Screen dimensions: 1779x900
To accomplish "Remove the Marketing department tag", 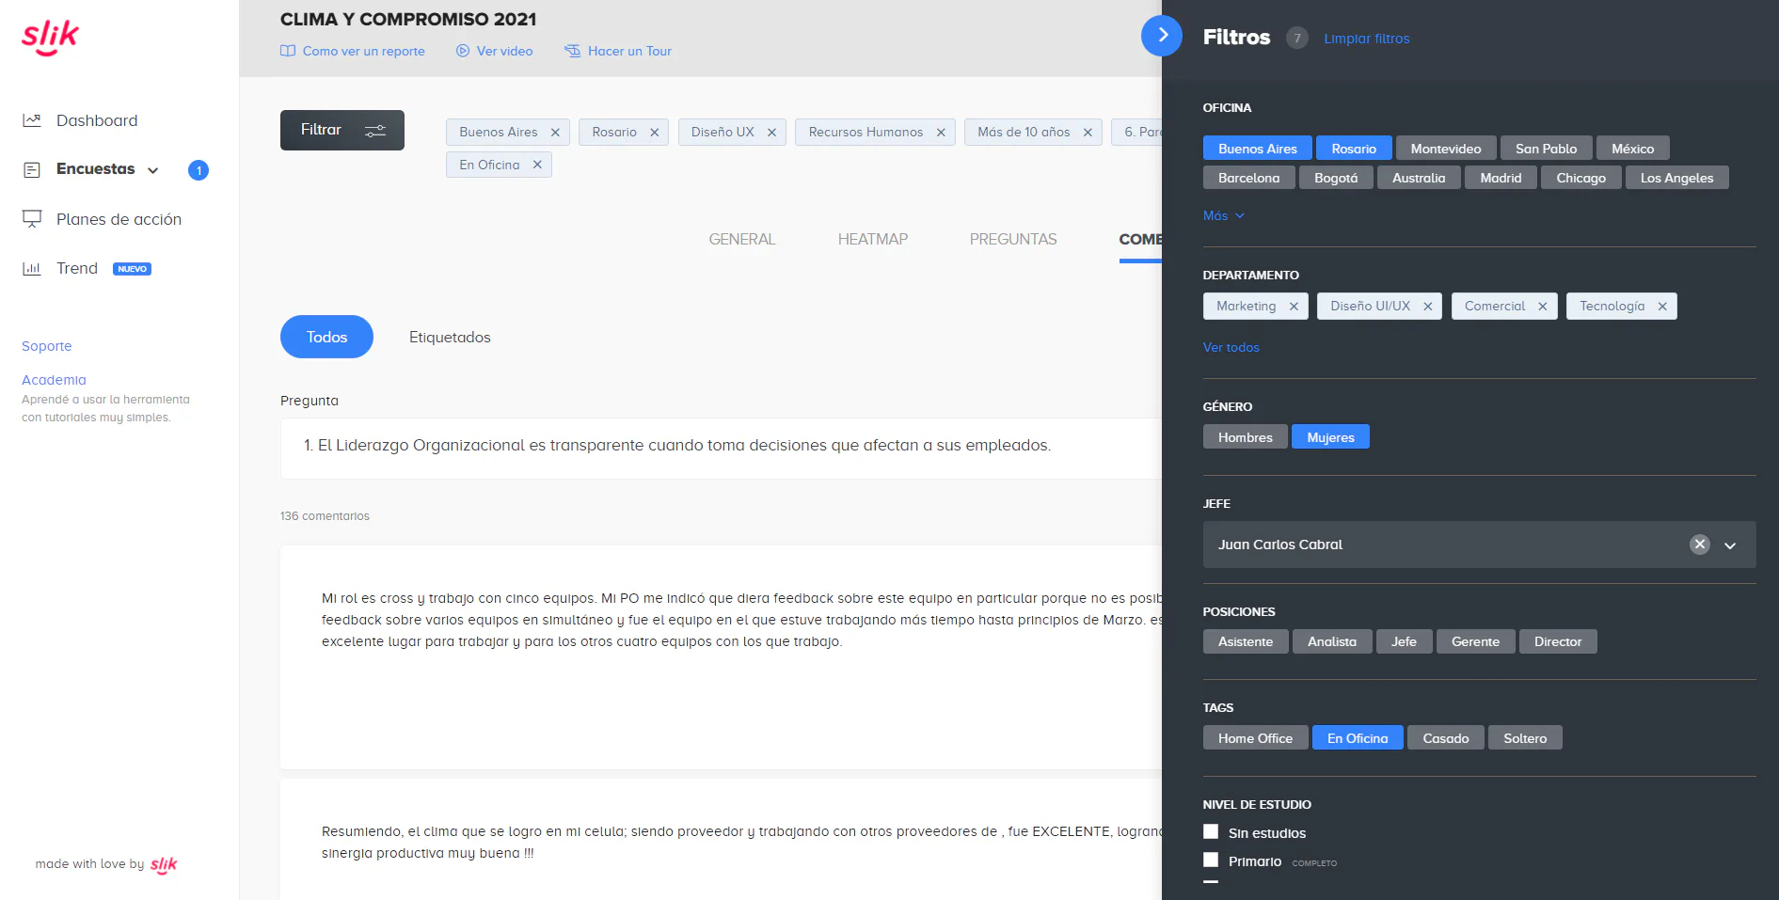I will click(1294, 307).
